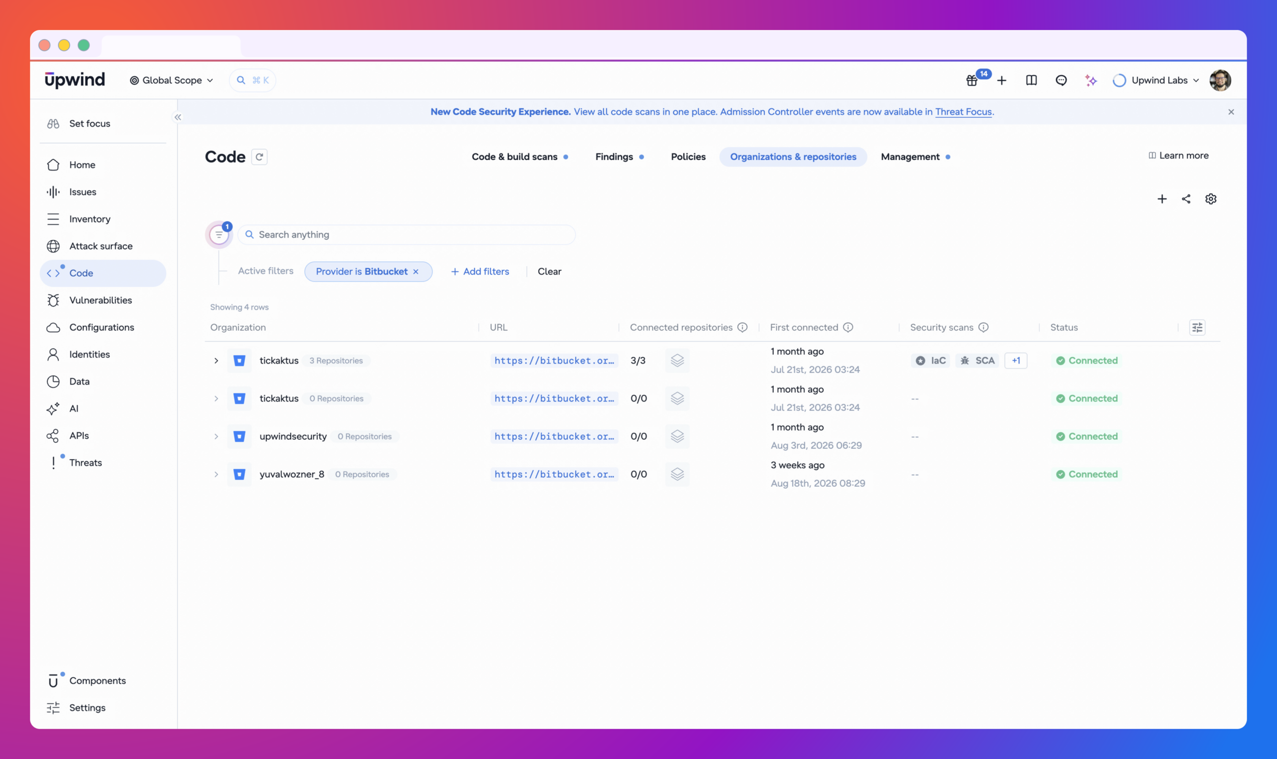The image size is (1277, 759).
Task: Open Threats in sidebar
Action: pyautogui.click(x=103, y=463)
